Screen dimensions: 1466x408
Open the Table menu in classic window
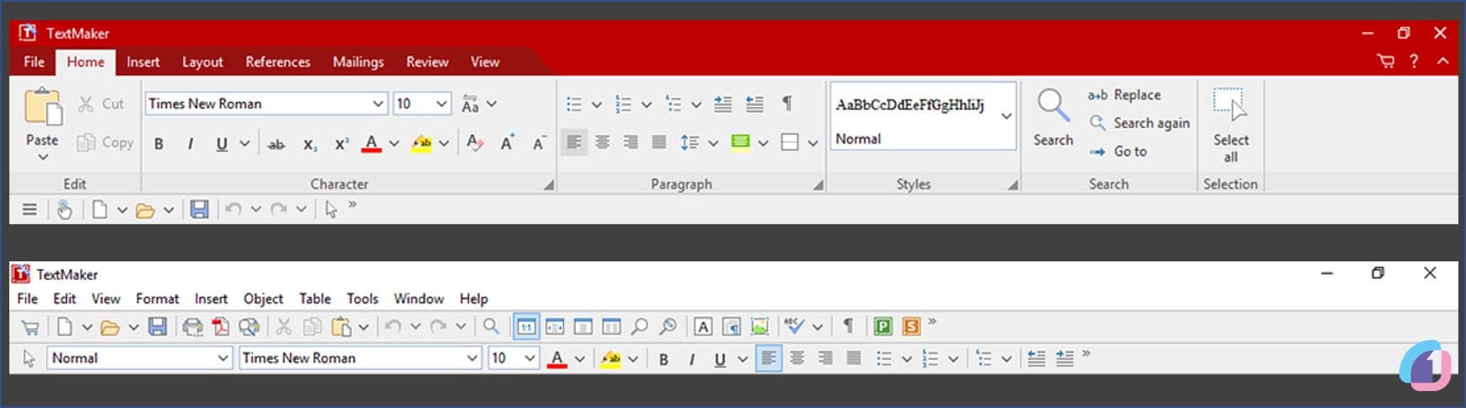point(314,298)
